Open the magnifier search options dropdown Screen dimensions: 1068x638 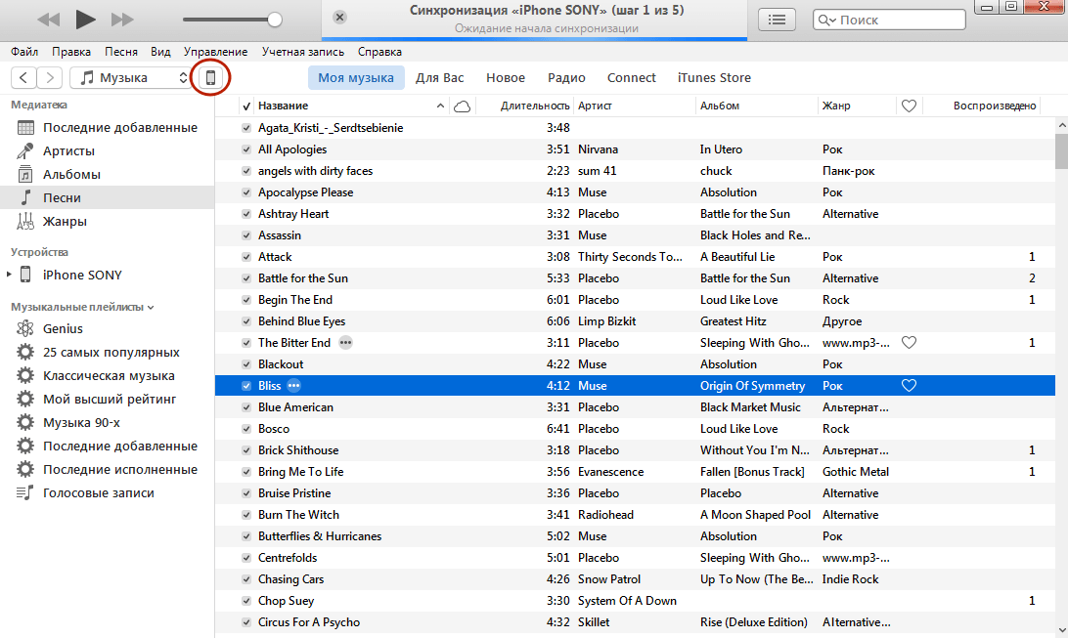tap(826, 20)
